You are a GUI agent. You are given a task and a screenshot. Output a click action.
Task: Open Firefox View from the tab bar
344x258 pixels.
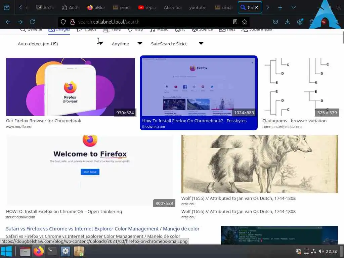tap(7, 7)
